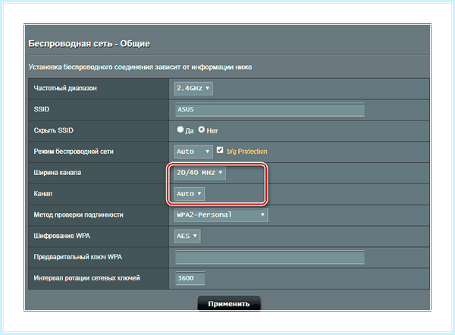The height and width of the screenshot is (335, 455).
Task: Open the Шифрование WPA AES dropdown
Action: tap(187, 236)
